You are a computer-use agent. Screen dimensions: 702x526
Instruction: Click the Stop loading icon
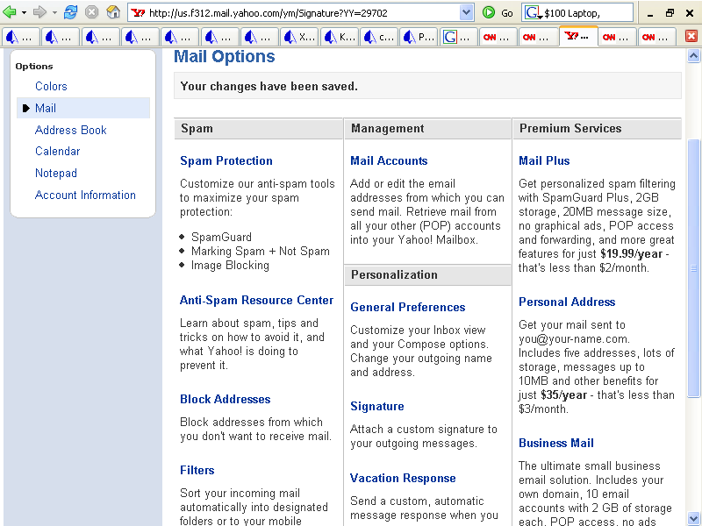pos(92,12)
